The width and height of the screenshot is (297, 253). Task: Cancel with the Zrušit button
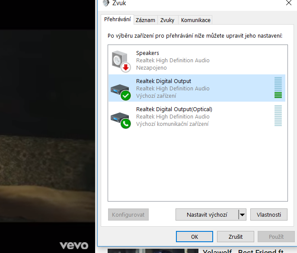coord(236,237)
